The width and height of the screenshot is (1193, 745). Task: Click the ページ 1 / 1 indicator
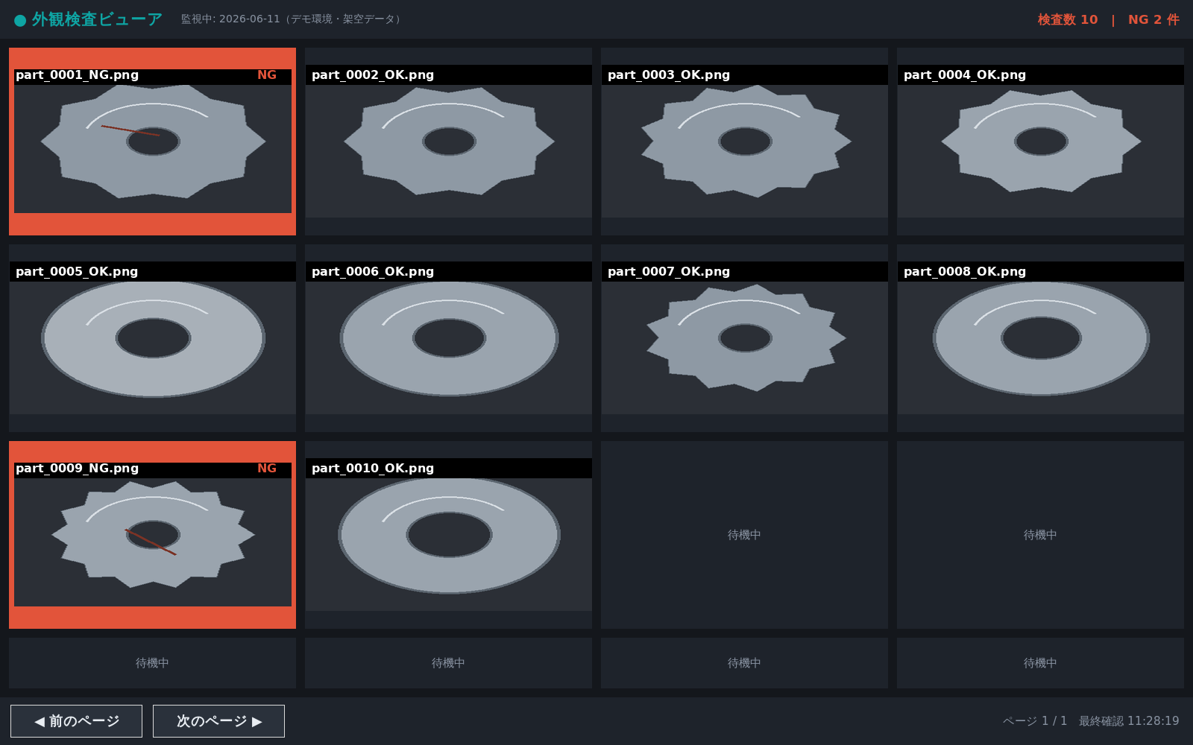click(1035, 721)
